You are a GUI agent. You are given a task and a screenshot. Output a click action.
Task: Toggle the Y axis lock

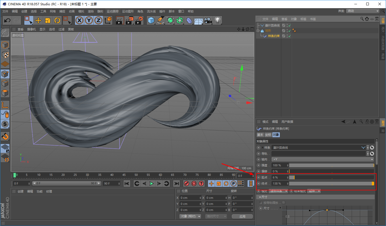pyautogui.click(x=89, y=20)
